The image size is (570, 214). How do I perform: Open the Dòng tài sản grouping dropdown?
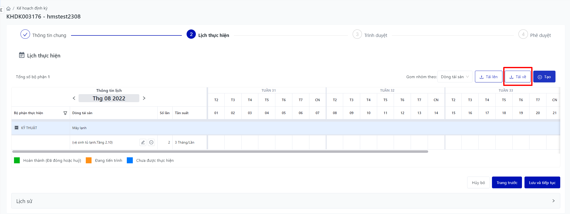point(455,77)
